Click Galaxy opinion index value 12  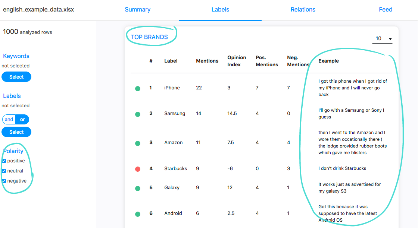point(230,187)
